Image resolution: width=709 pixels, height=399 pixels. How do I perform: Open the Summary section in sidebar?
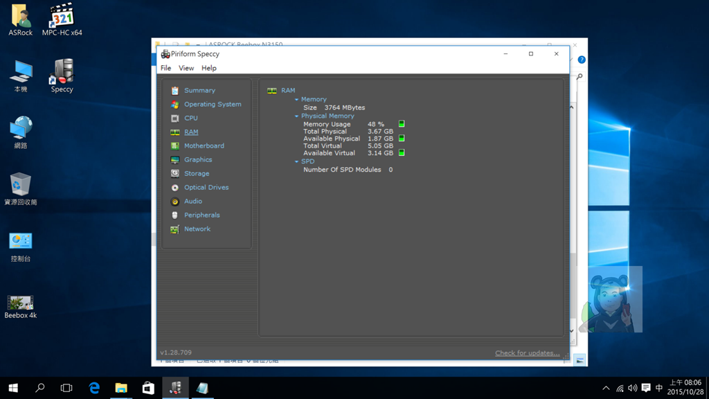point(199,91)
